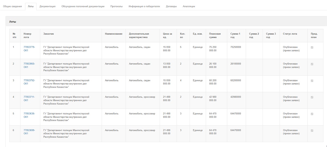Open the Апелляции tab
327x147 pixels.
click(x=189, y=6)
